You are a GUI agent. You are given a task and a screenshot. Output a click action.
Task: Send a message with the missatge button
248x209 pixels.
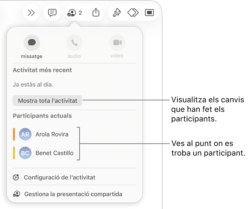32,43
